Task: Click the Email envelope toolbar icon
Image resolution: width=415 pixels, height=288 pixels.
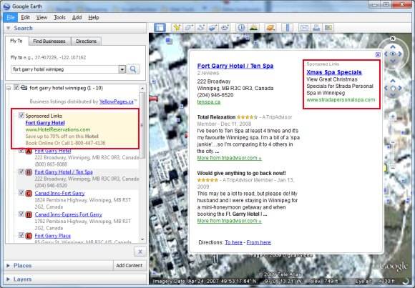Action: point(304,27)
